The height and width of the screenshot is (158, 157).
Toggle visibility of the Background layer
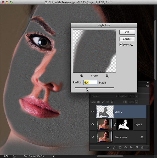pyautogui.click(x=93, y=137)
